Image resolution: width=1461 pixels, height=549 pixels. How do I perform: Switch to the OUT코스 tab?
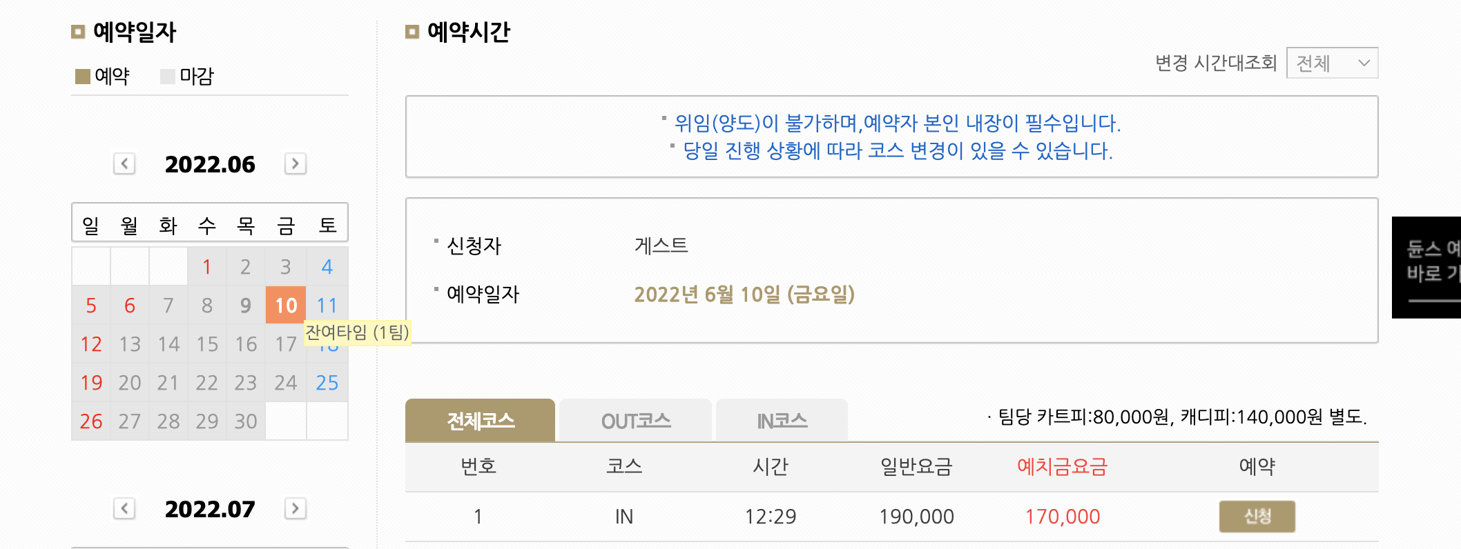point(635,421)
